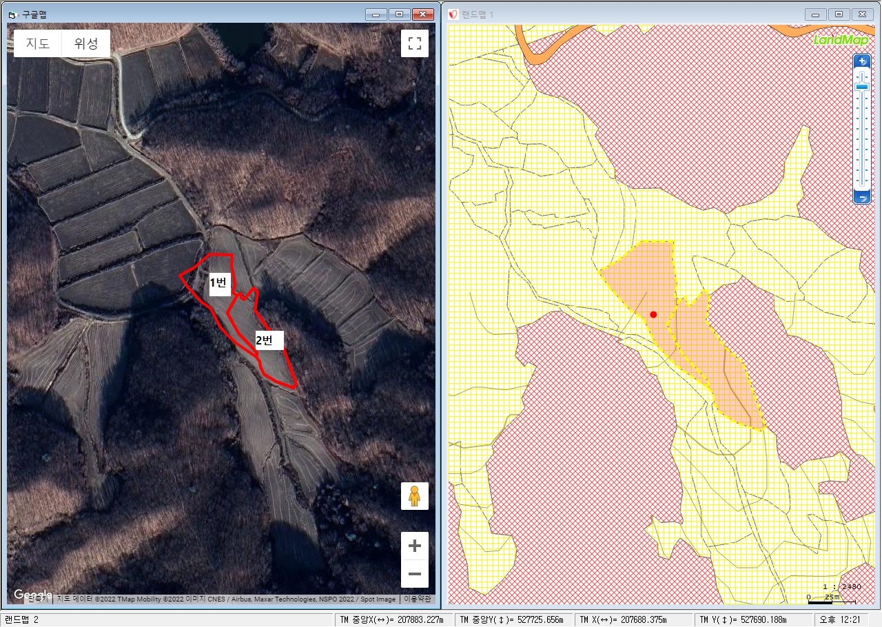Click the 25m scale bar in LandMap

tap(832, 598)
